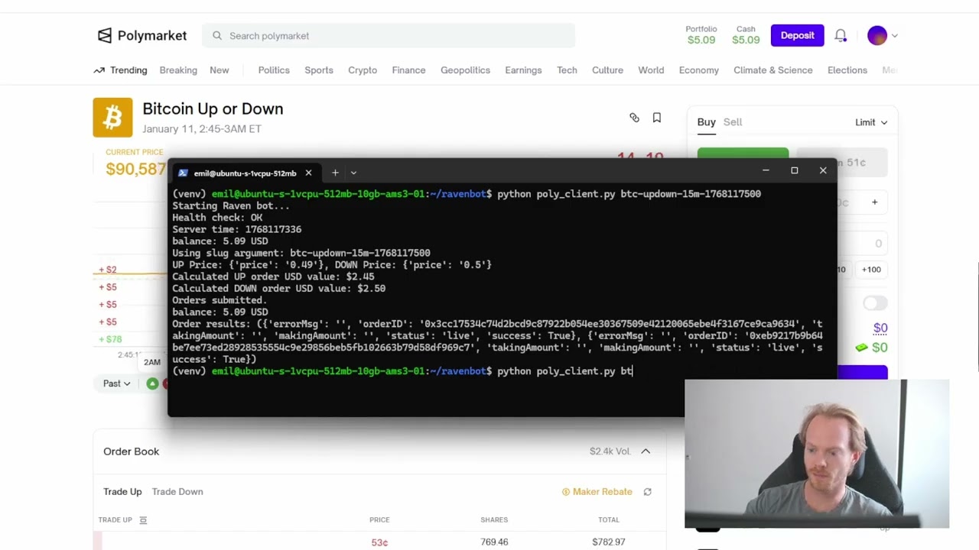This screenshot has width=979, height=550.
Task: Bookmark the Bitcoin Up or Down market
Action: (656, 118)
